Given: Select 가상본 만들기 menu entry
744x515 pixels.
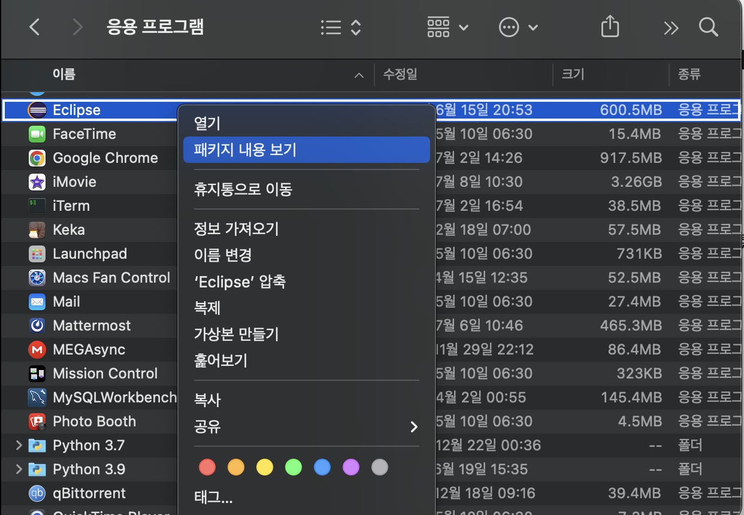Looking at the screenshot, I should (307, 334).
